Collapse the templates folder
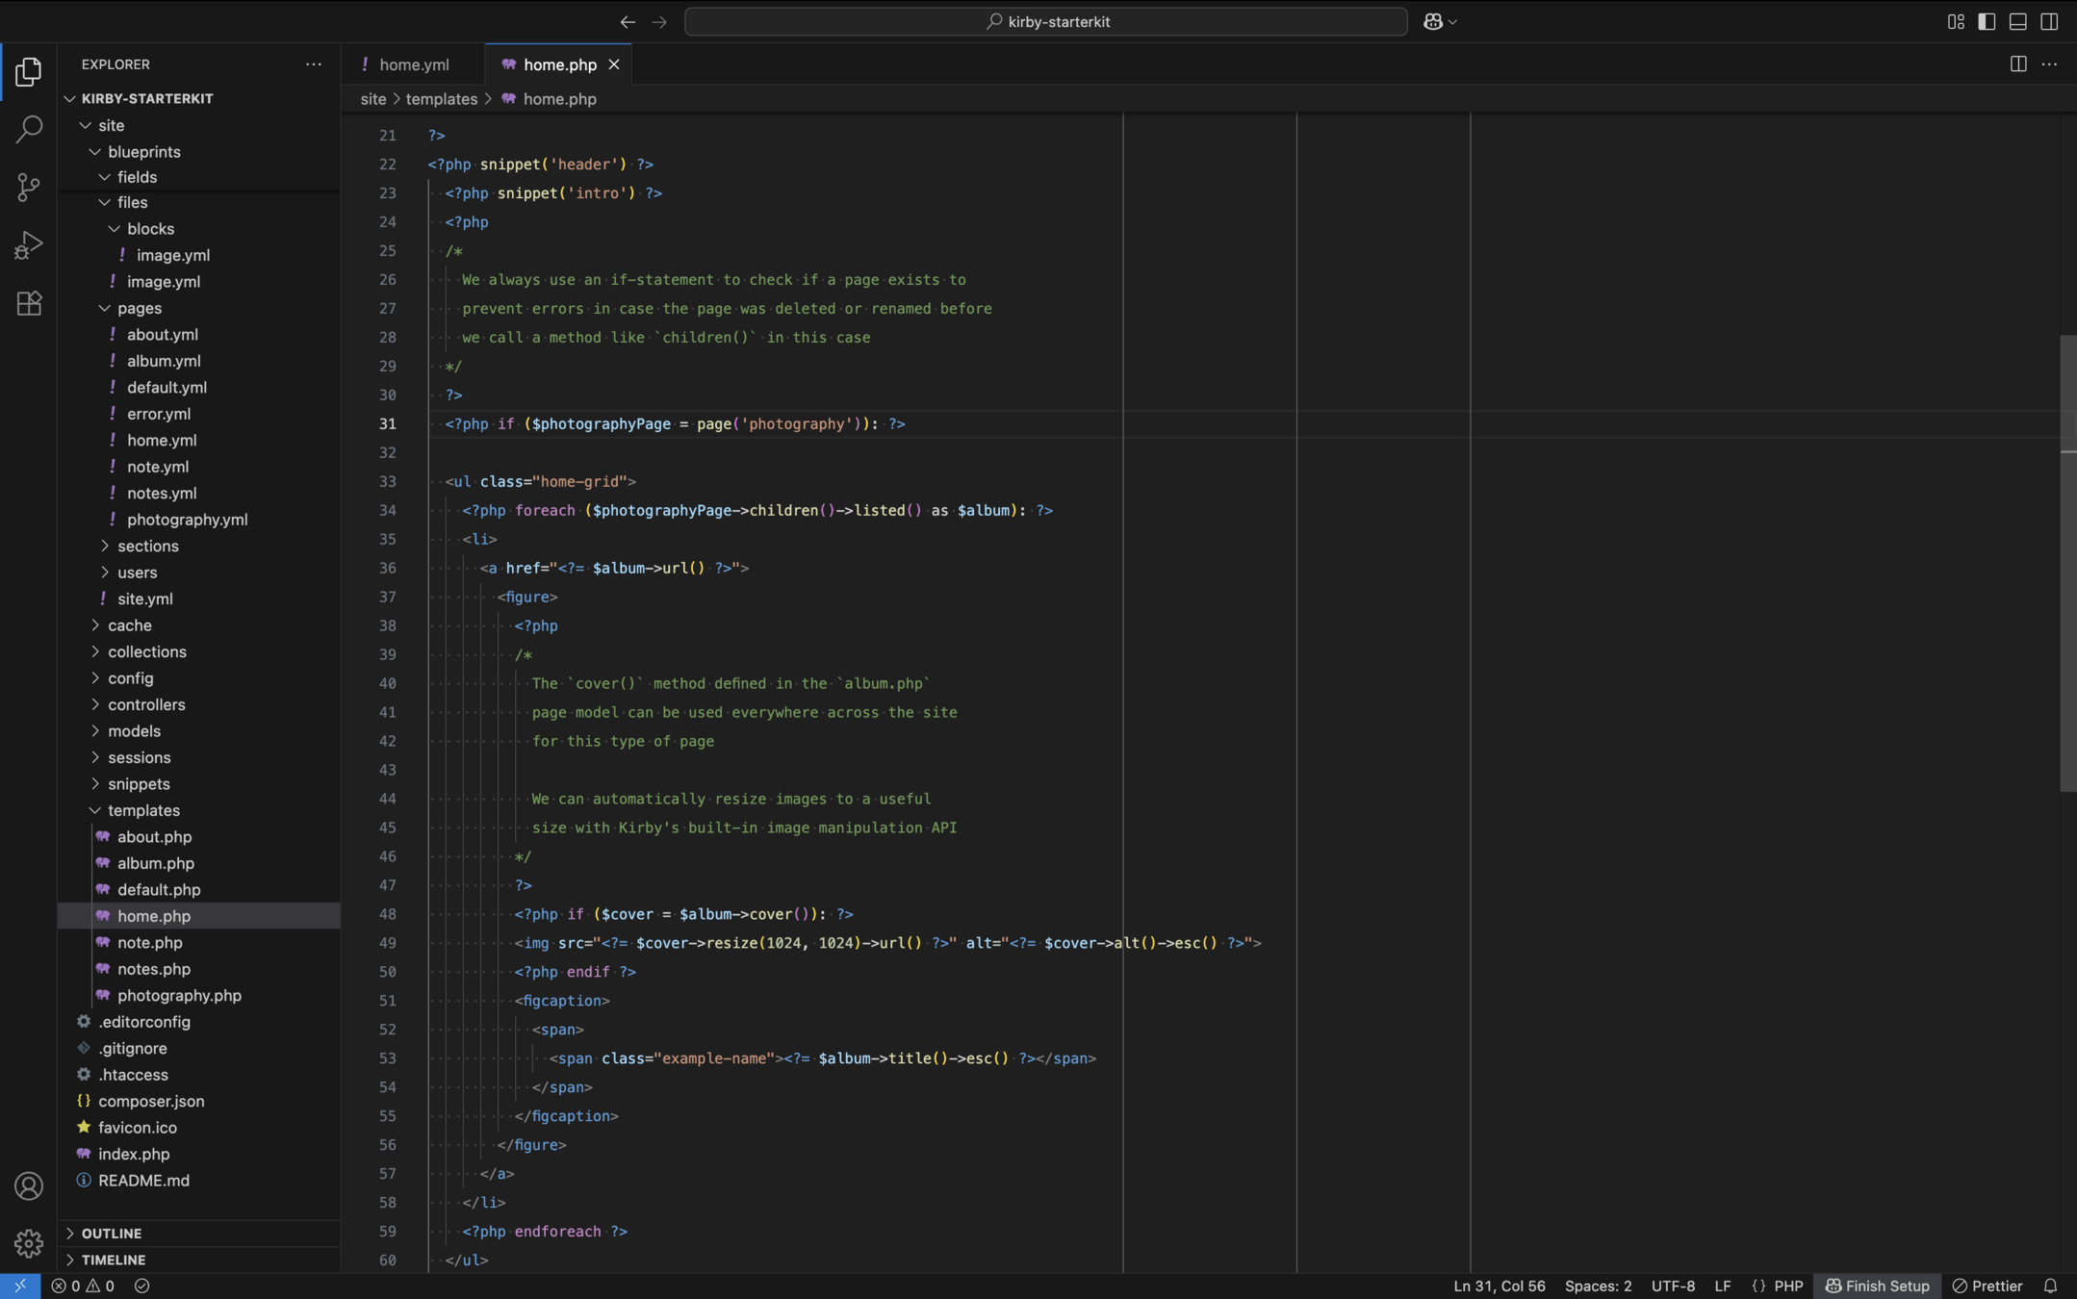The width and height of the screenshot is (2077, 1299). (143, 810)
